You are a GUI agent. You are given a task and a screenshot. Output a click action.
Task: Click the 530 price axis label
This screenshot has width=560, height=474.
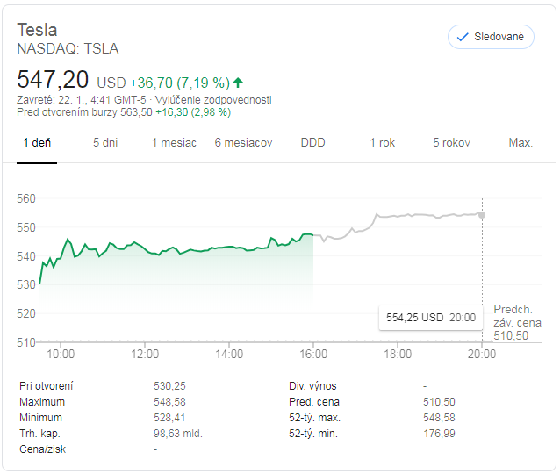coord(26,284)
